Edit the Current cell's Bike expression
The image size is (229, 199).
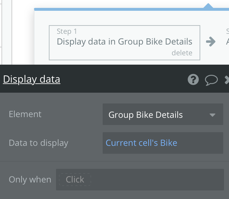[x=141, y=143]
